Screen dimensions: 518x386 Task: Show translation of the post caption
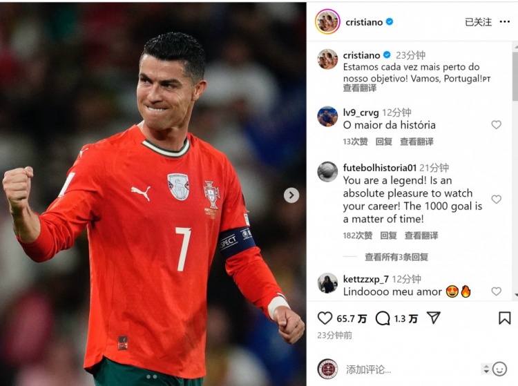tap(359, 88)
